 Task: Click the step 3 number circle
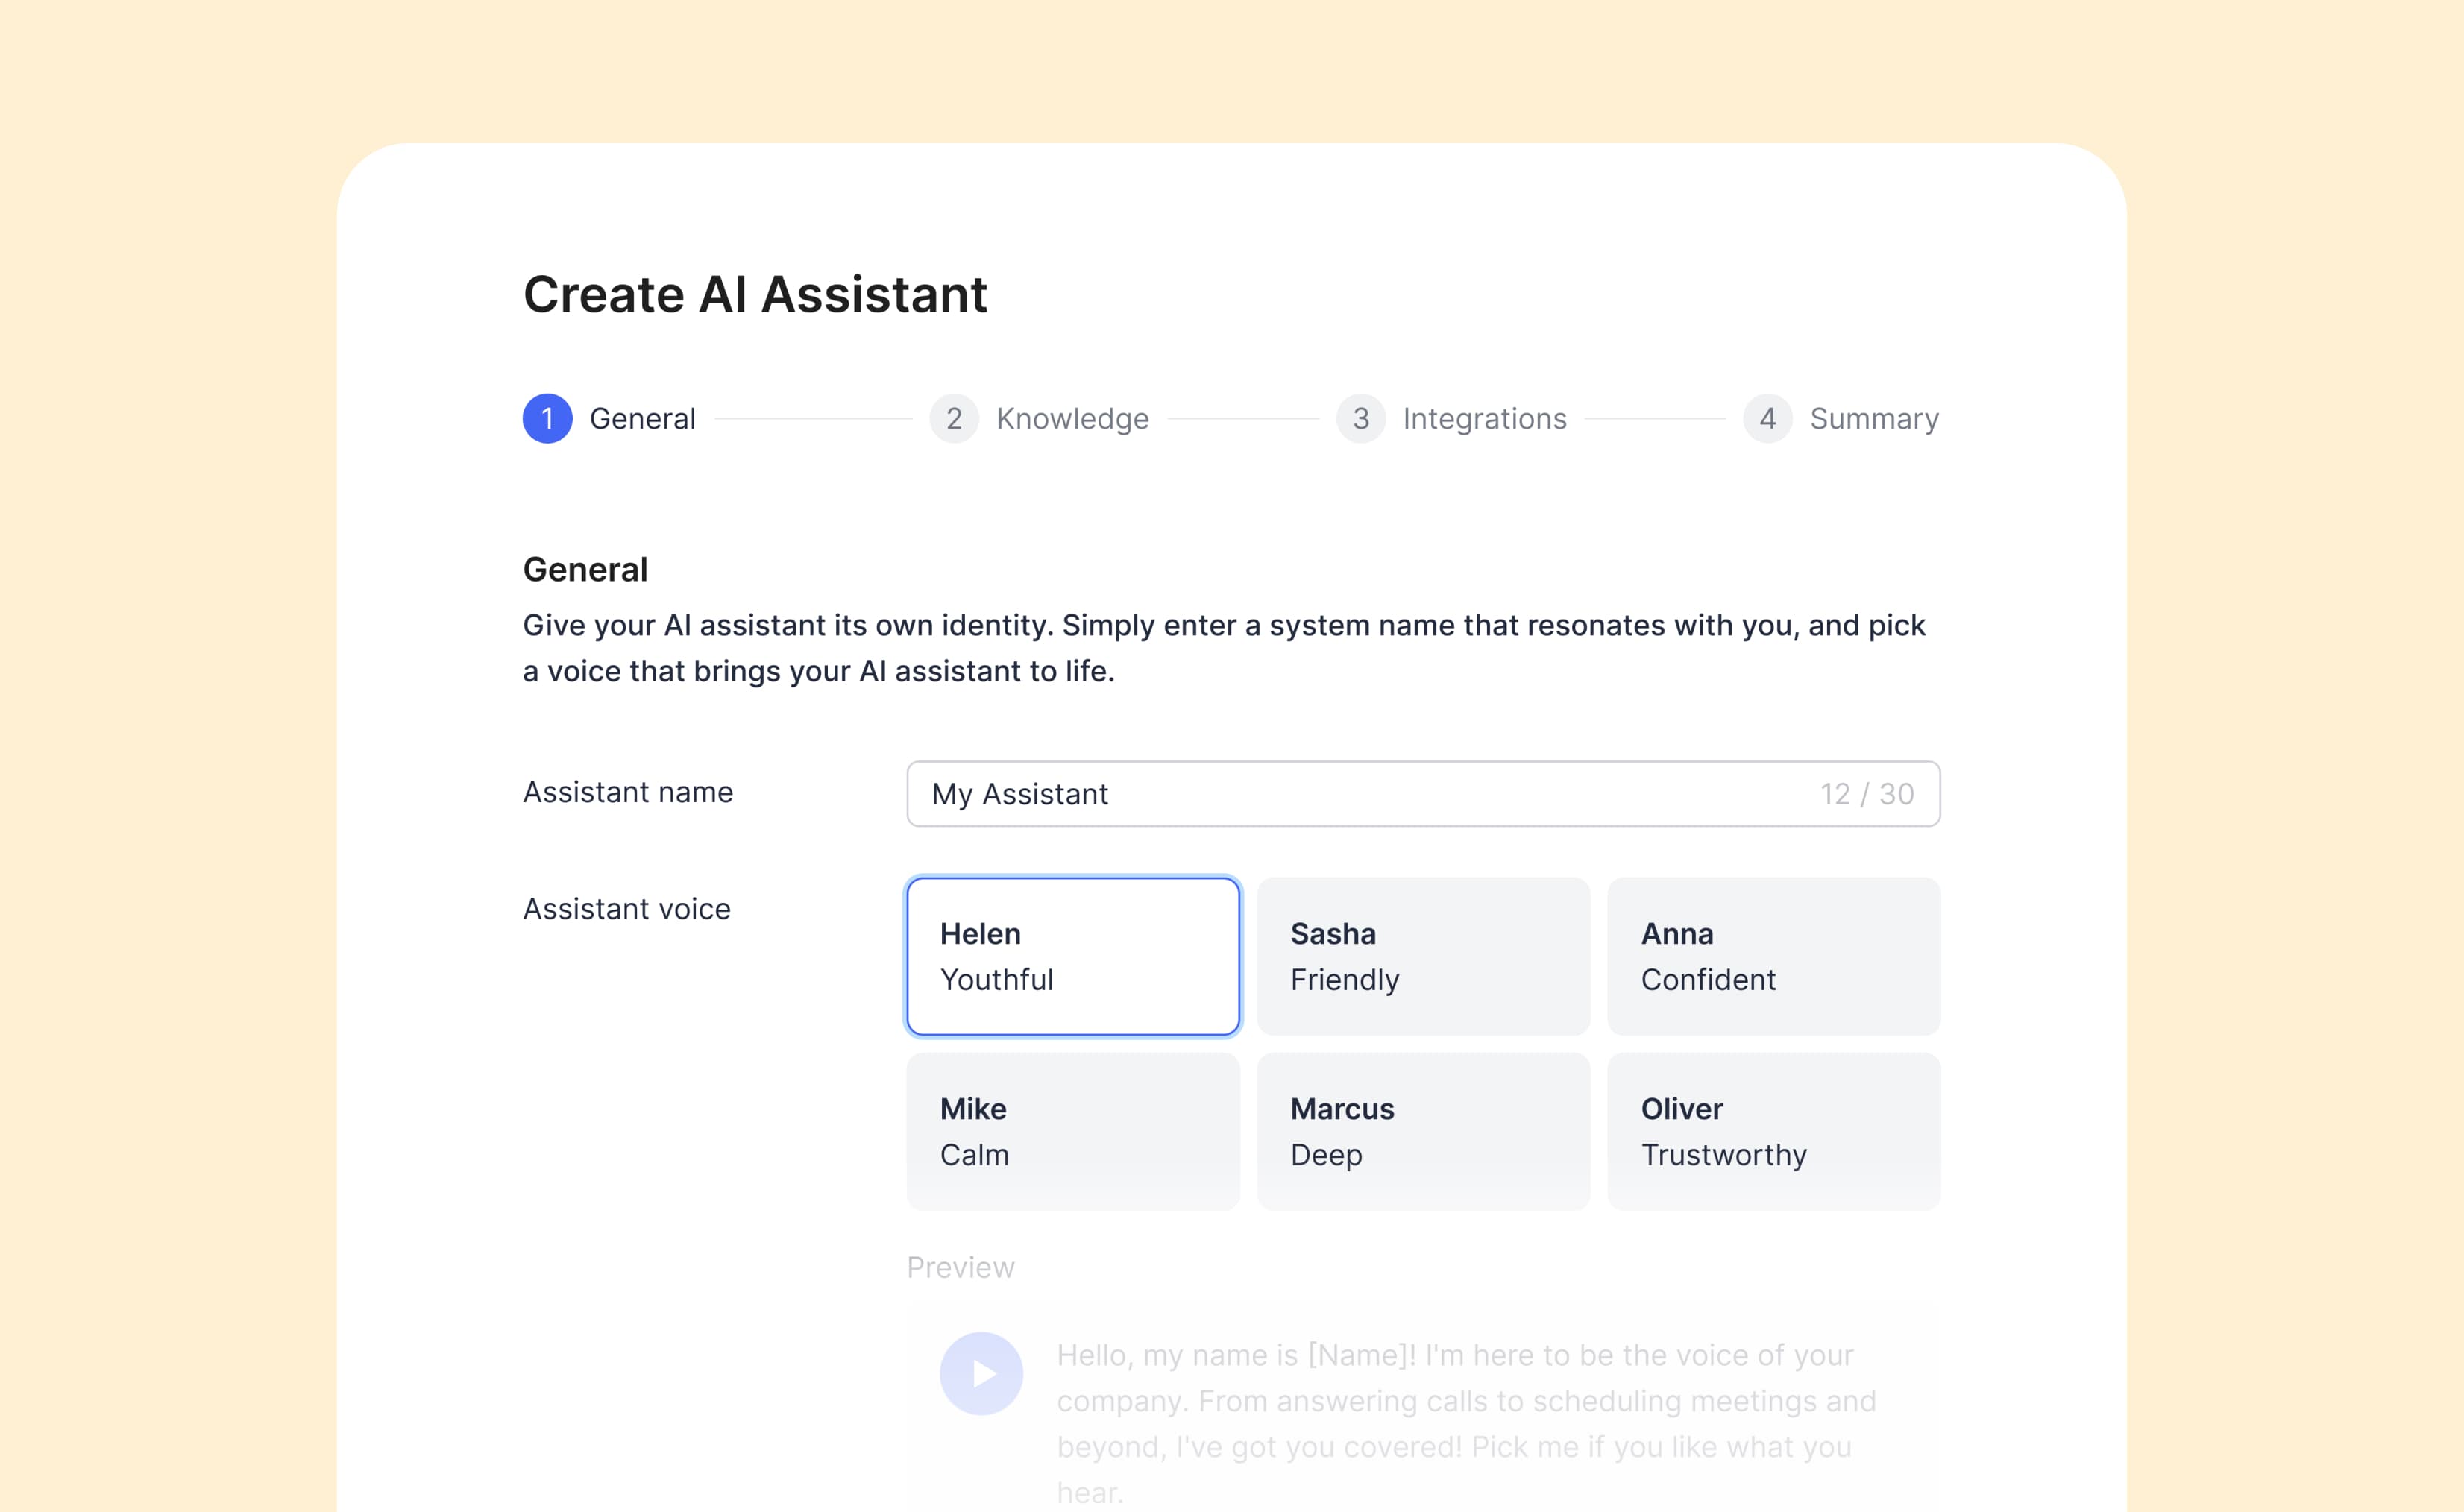pyautogui.click(x=1360, y=418)
